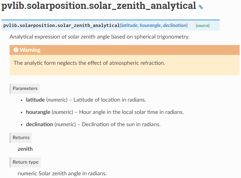The width and height of the screenshot is (241, 178).
Task: Click the Warning admonition title
Action: [30, 50]
